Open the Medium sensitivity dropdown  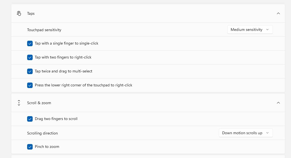[x=250, y=30]
